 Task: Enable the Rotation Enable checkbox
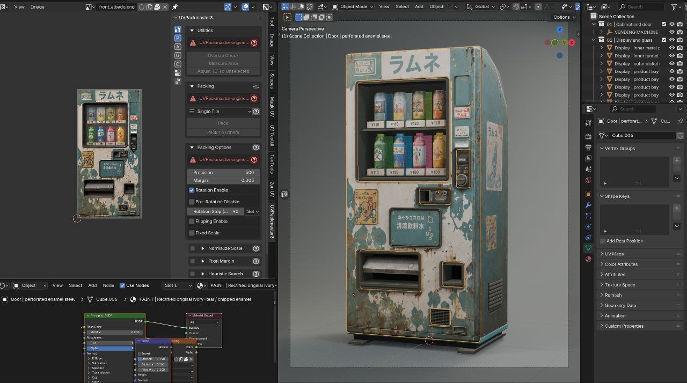[x=192, y=190]
